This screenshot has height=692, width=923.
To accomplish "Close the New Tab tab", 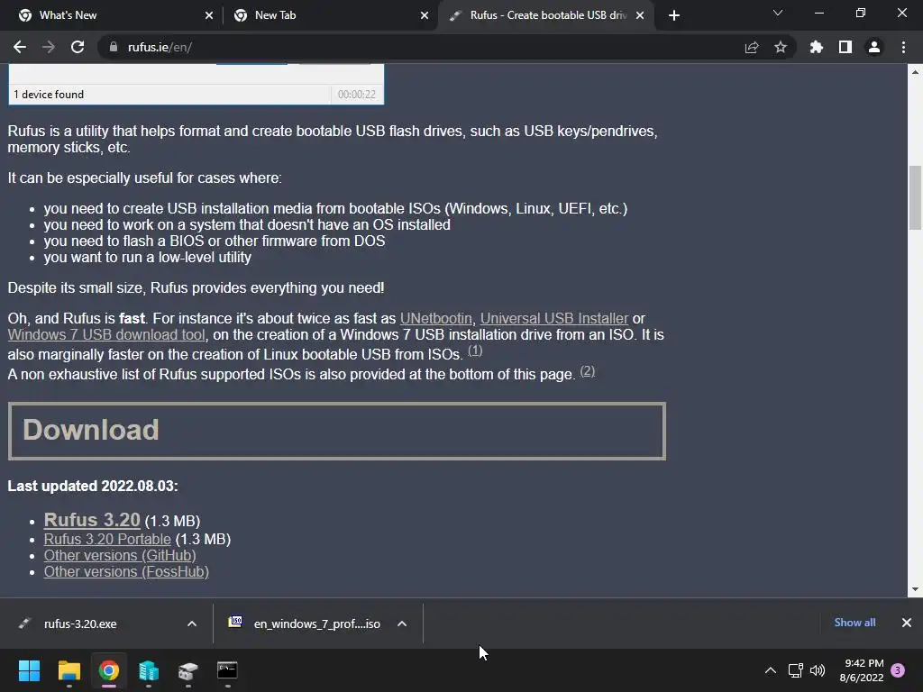I will [425, 15].
